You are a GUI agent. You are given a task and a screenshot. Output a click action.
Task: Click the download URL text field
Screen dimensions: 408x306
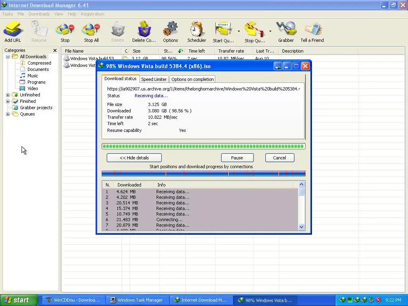[204, 89]
